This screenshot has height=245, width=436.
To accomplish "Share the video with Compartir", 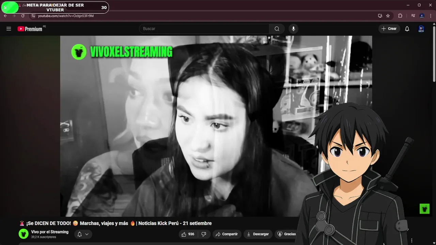I will (x=227, y=234).
